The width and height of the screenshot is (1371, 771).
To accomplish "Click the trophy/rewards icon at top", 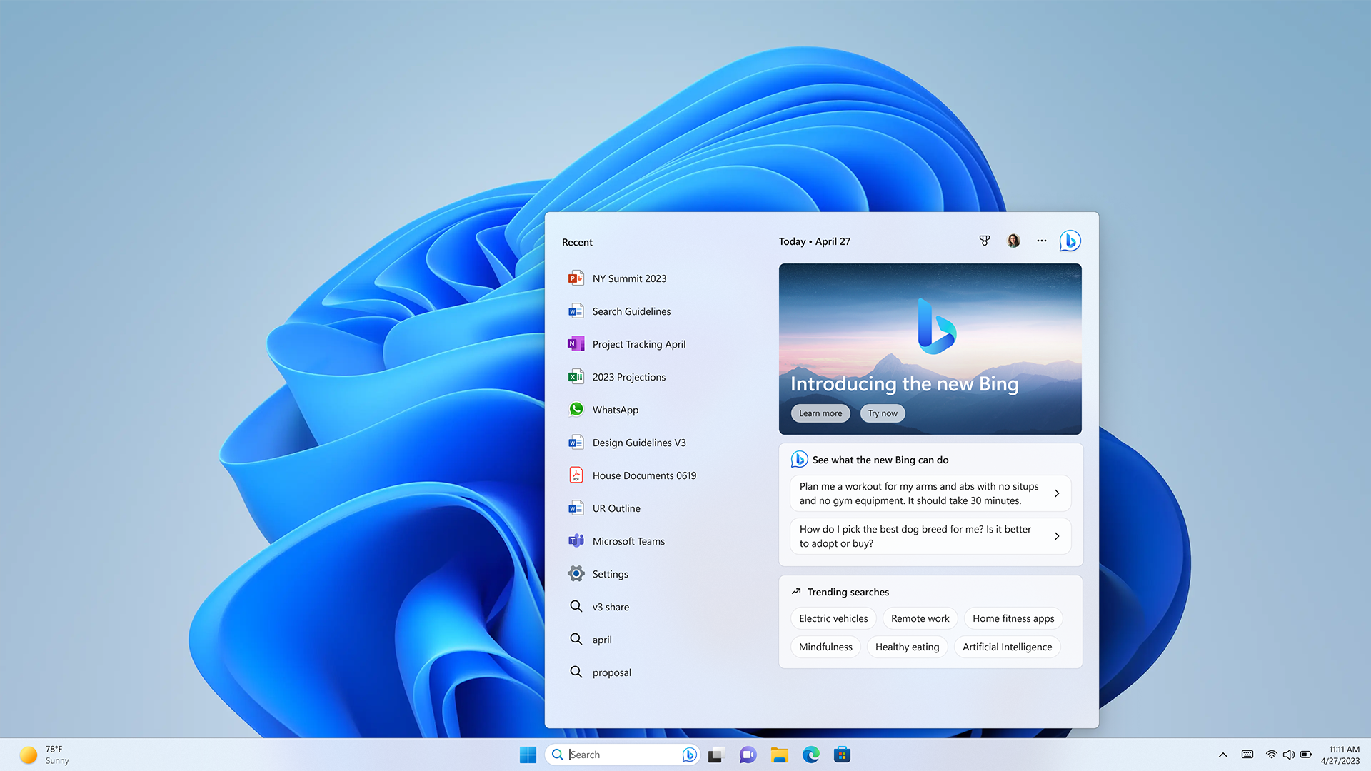I will [983, 240].
